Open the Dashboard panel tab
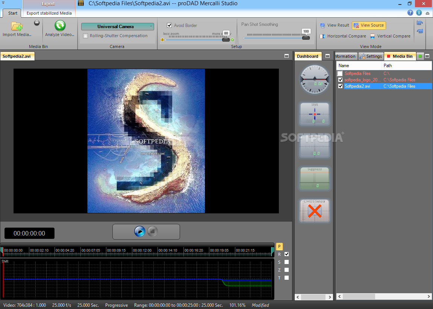Viewport: 433px width, 309px height. point(307,56)
